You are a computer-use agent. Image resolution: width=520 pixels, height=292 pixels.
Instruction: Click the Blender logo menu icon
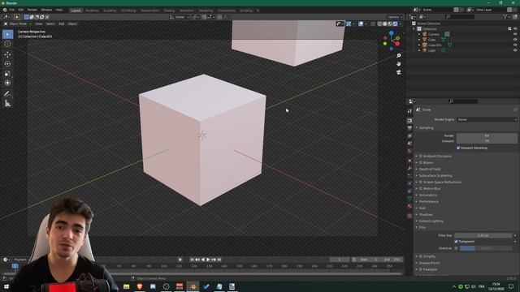tap(5, 10)
